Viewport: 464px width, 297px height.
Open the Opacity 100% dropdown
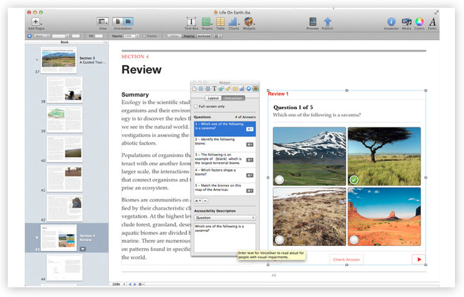[x=132, y=36]
